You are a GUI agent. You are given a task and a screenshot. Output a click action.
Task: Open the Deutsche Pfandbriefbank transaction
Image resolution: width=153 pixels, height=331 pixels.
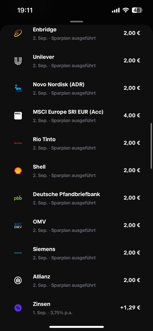(x=76, y=198)
